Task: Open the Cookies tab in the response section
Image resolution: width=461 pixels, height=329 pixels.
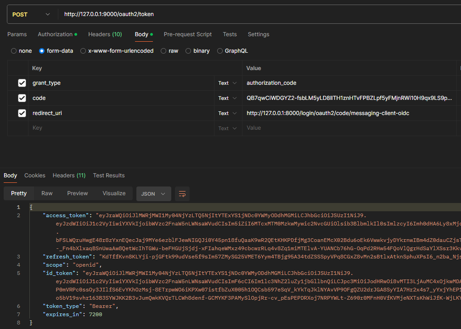Action: [x=34, y=175]
